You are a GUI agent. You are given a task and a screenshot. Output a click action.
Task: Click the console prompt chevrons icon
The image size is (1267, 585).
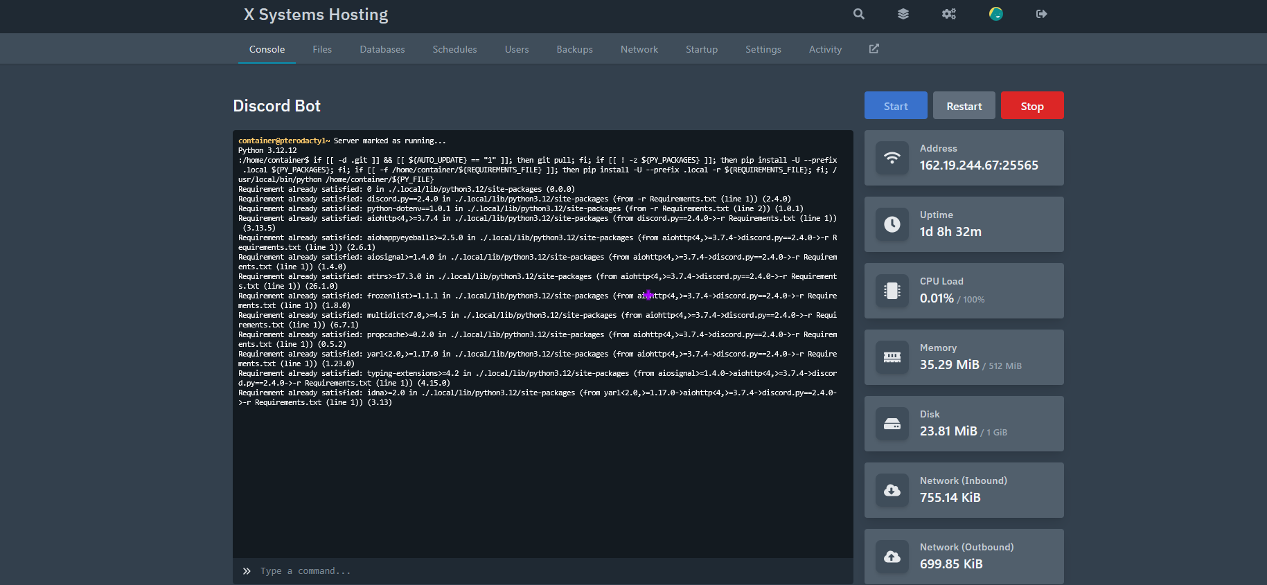tap(247, 571)
